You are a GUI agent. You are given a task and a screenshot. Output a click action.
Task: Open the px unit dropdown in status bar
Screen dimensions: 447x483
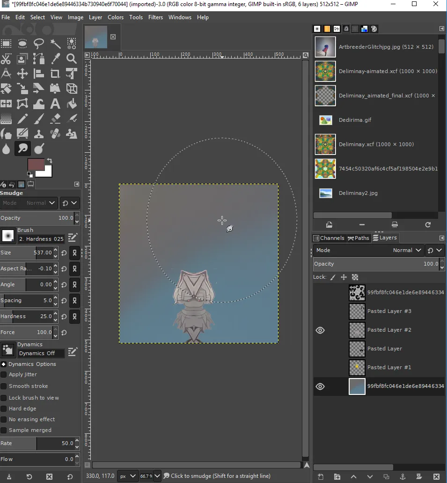click(x=127, y=476)
